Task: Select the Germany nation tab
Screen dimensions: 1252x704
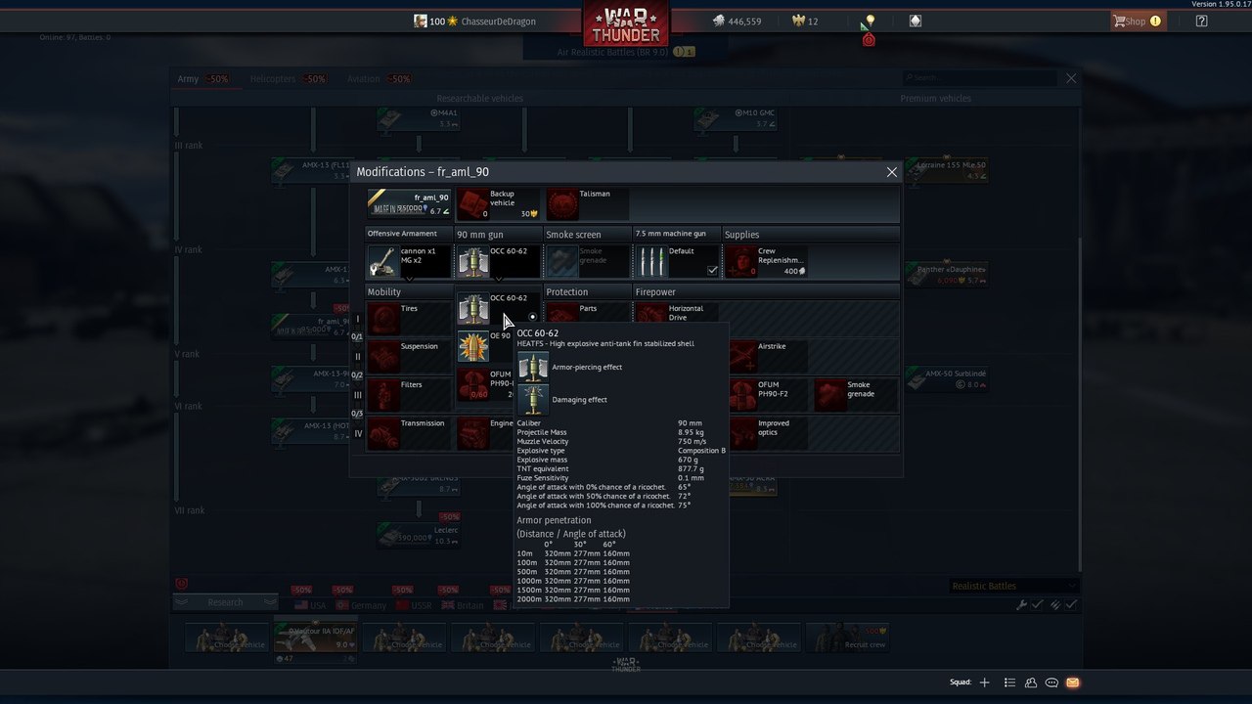Action: point(360,605)
